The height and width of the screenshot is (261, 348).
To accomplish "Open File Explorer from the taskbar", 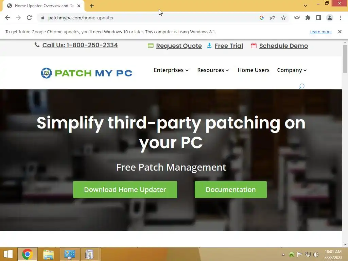I will (x=48, y=254).
